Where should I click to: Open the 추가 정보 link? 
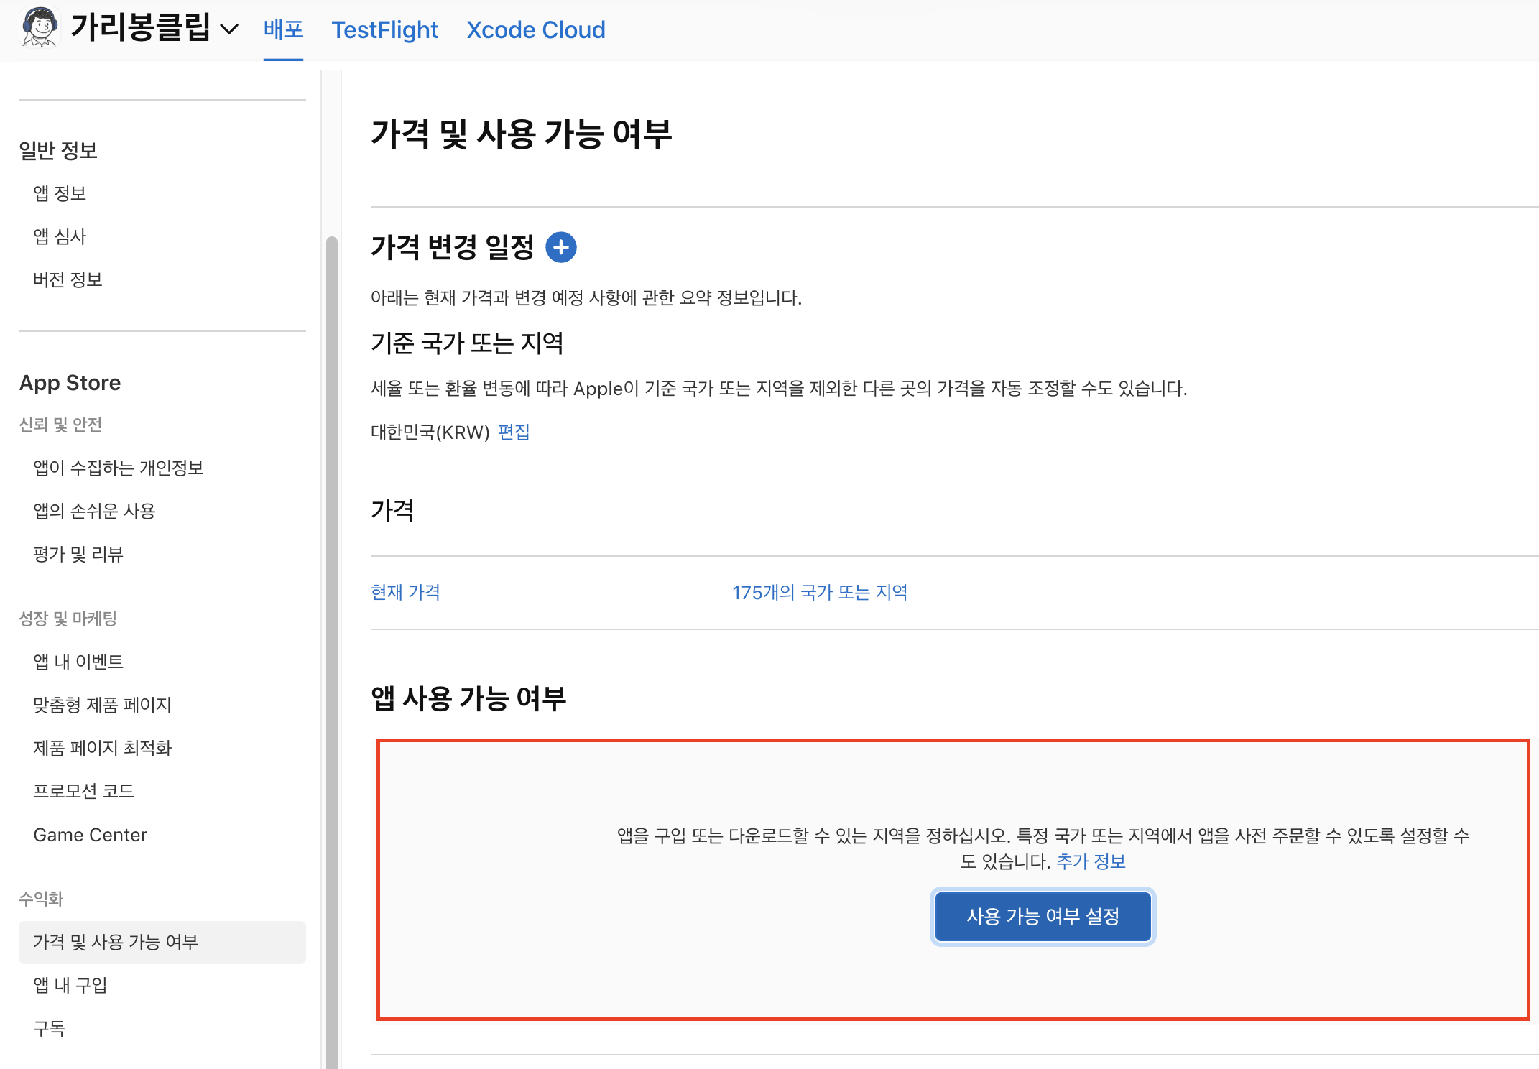[x=1091, y=861]
